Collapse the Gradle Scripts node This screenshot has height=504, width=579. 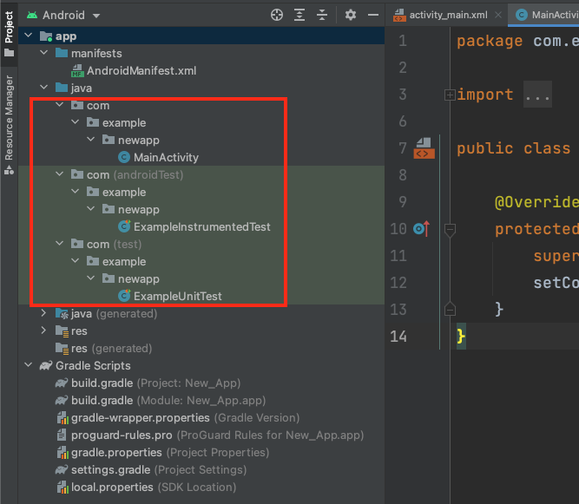(29, 365)
